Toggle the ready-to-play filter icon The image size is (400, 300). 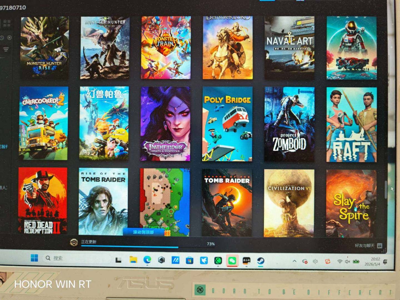click(9, 37)
